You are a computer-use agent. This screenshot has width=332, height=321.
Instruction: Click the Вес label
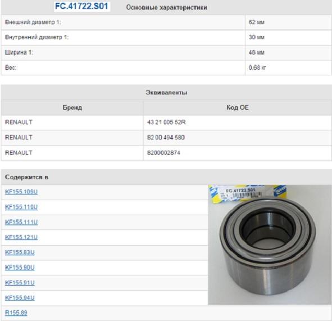point(11,67)
